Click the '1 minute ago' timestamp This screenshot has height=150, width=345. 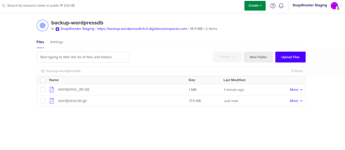[234, 90]
